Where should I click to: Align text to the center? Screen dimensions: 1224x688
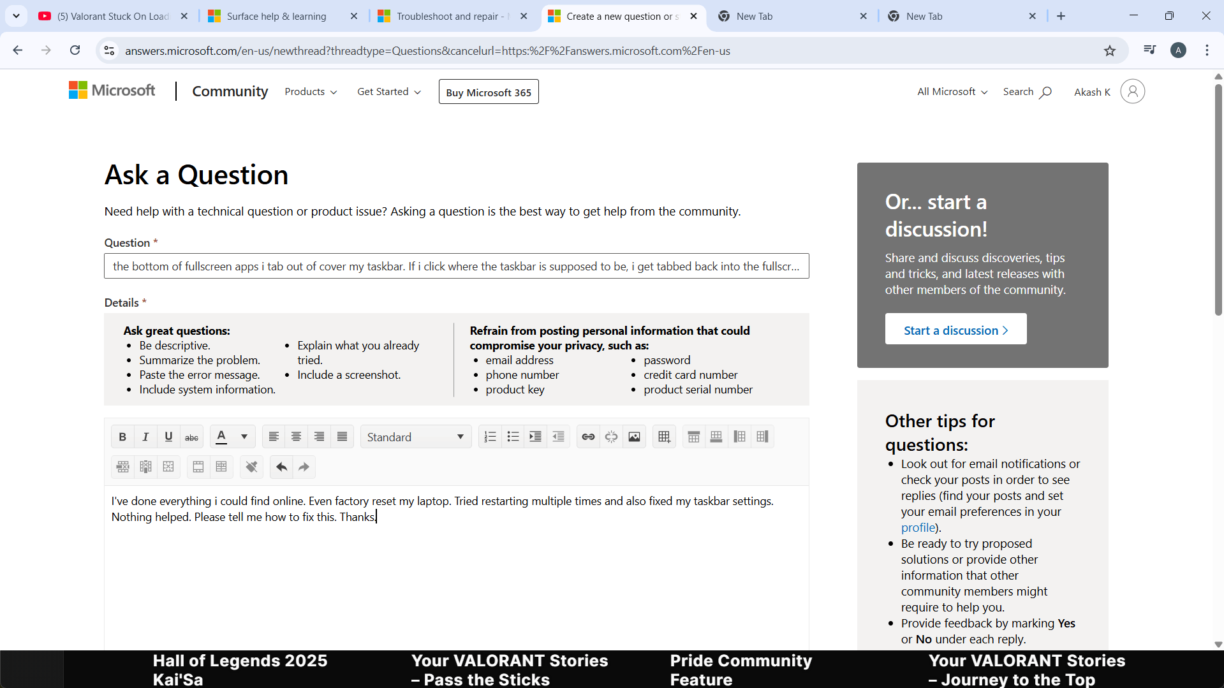point(295,436)
